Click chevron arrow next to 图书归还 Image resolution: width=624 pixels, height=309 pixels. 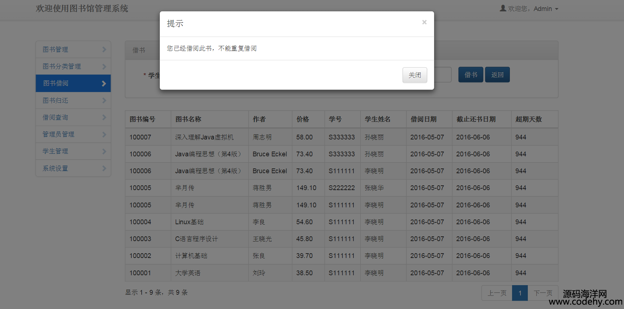click(x=104, y=101)
